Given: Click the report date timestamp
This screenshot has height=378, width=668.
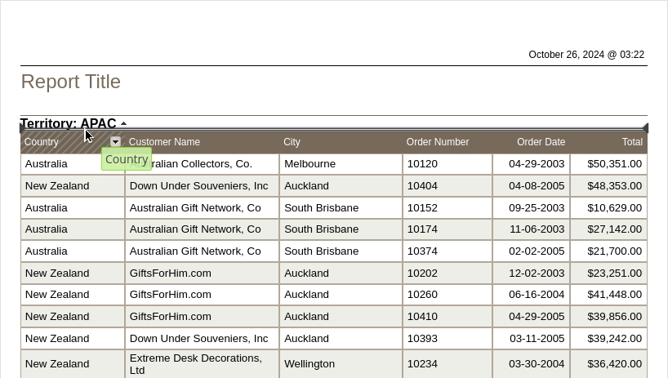Looking at the screenshot, I should click(x=586, y=55).
